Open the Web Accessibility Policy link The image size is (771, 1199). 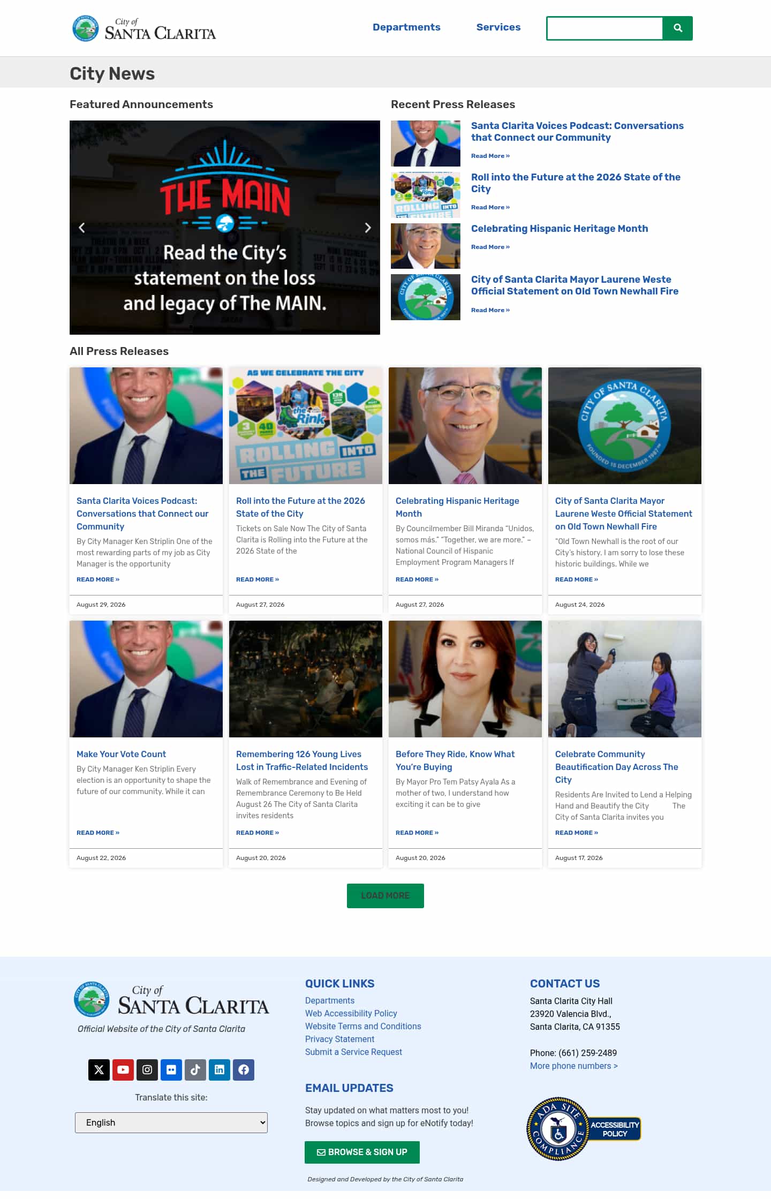point(351,1013)
